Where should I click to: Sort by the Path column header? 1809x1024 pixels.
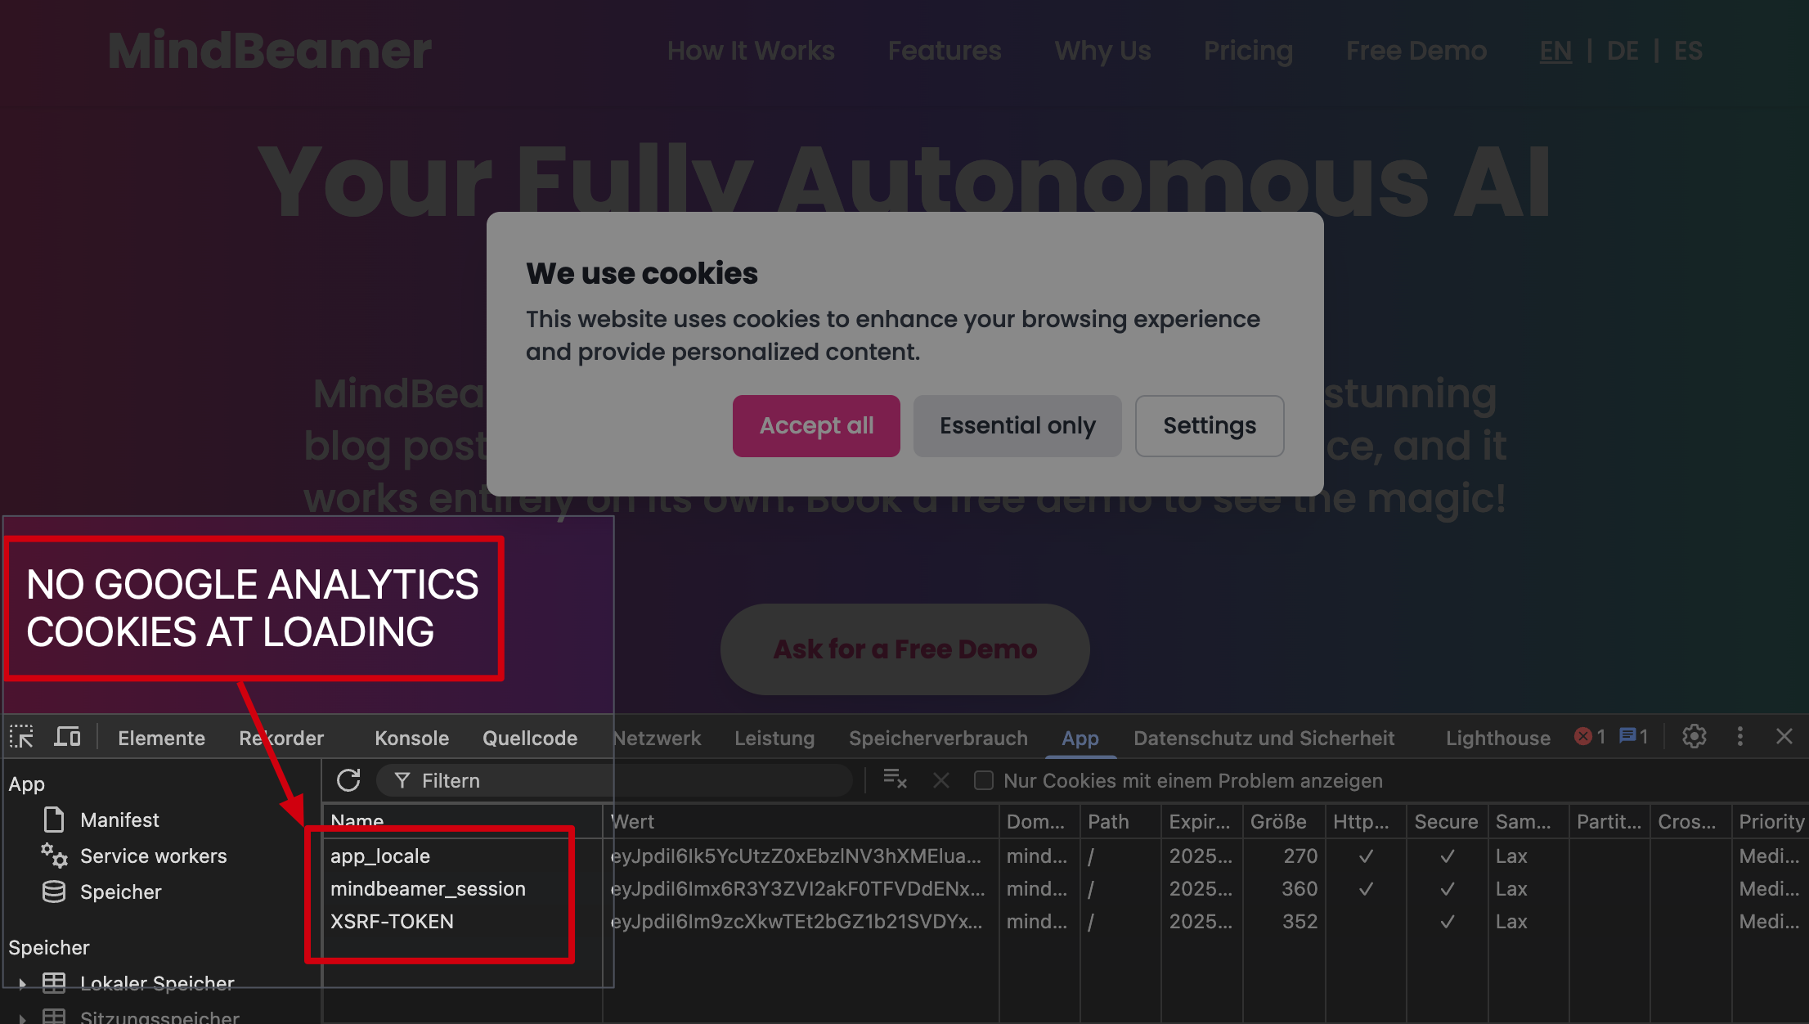pyautogui.click(x=1120, y=822)
